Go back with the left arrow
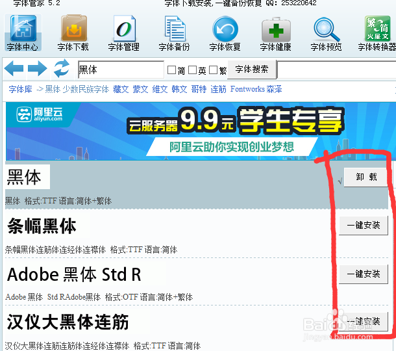 tap(14, 68)
